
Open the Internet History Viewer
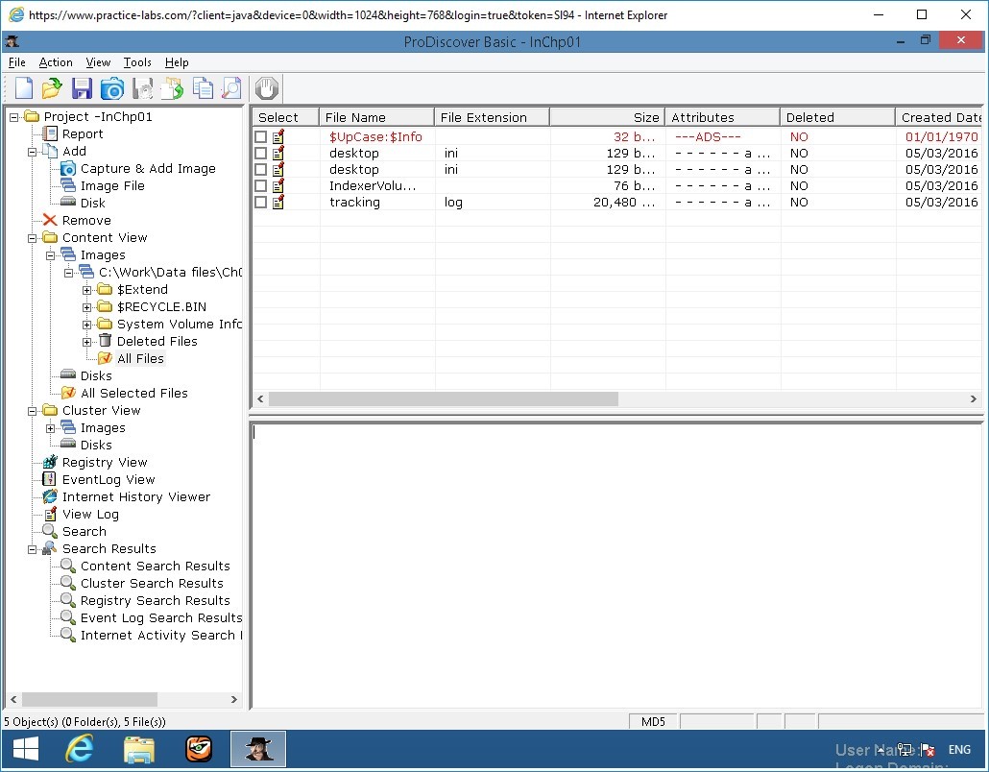click(x=136, y=497)
